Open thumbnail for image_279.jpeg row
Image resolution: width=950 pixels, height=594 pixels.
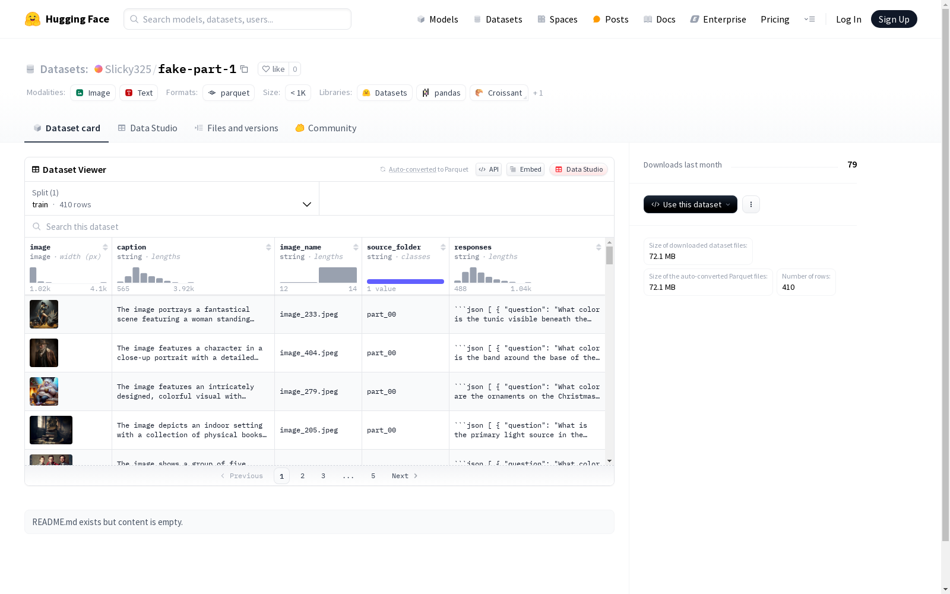click(44, 391)
